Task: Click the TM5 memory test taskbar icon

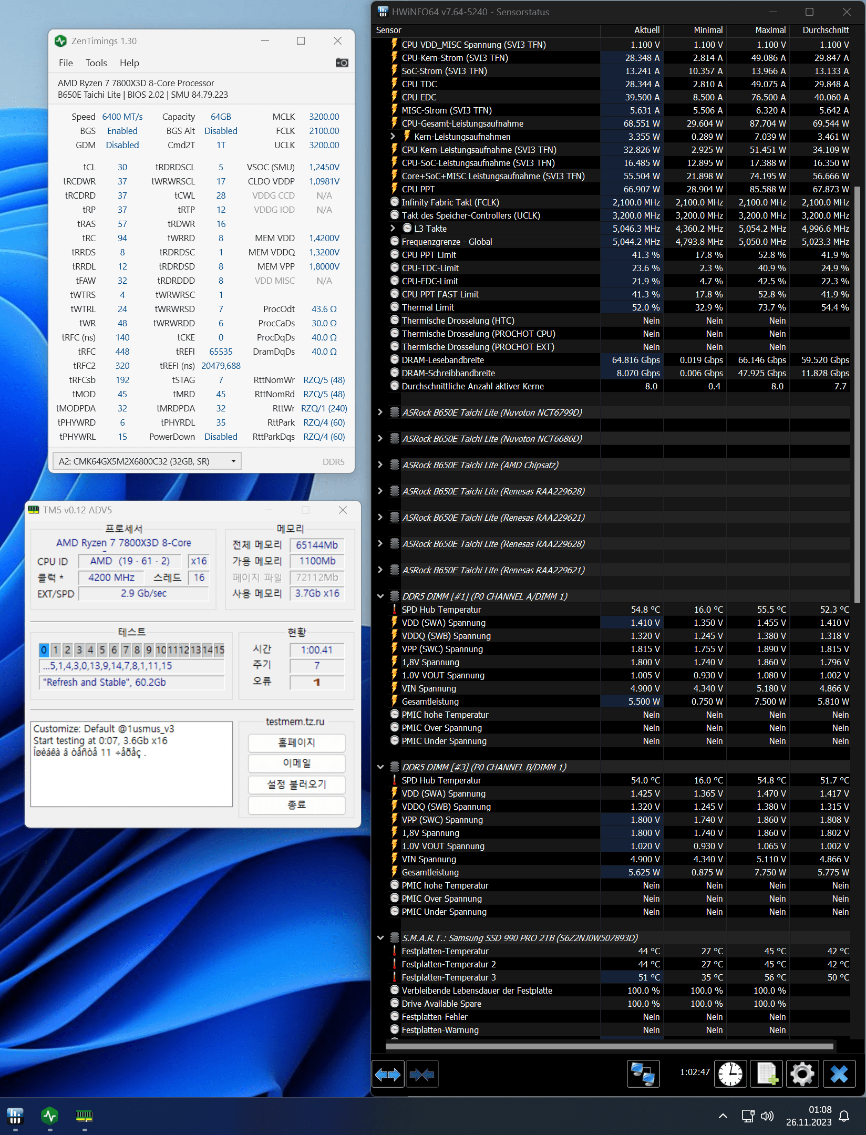Action: tap(85, 1115)
